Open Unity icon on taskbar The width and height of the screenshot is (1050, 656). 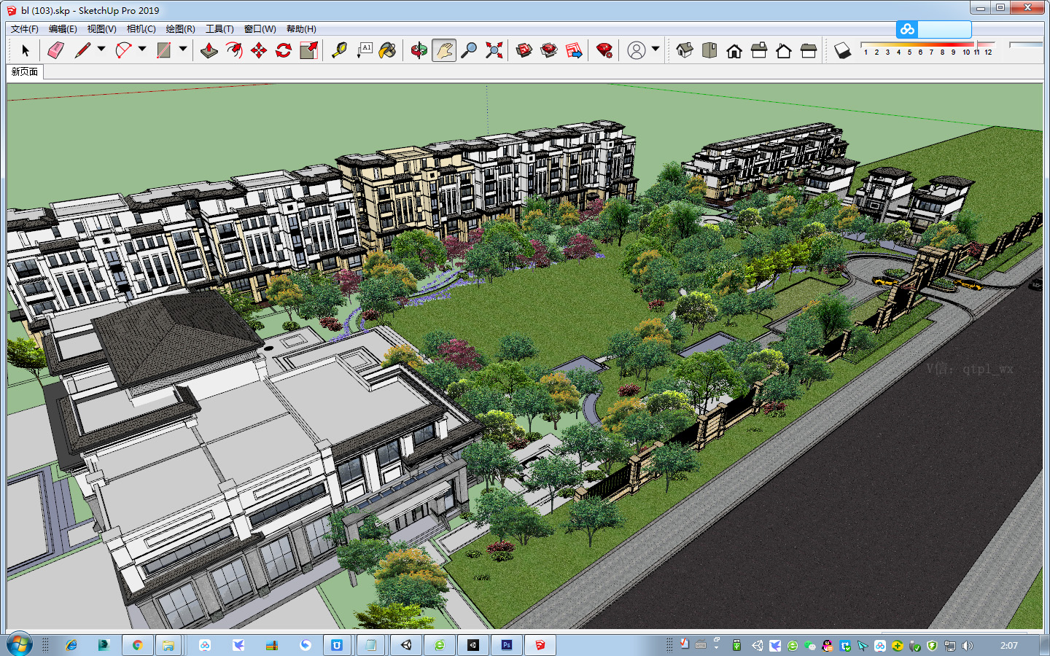point(406,645)
